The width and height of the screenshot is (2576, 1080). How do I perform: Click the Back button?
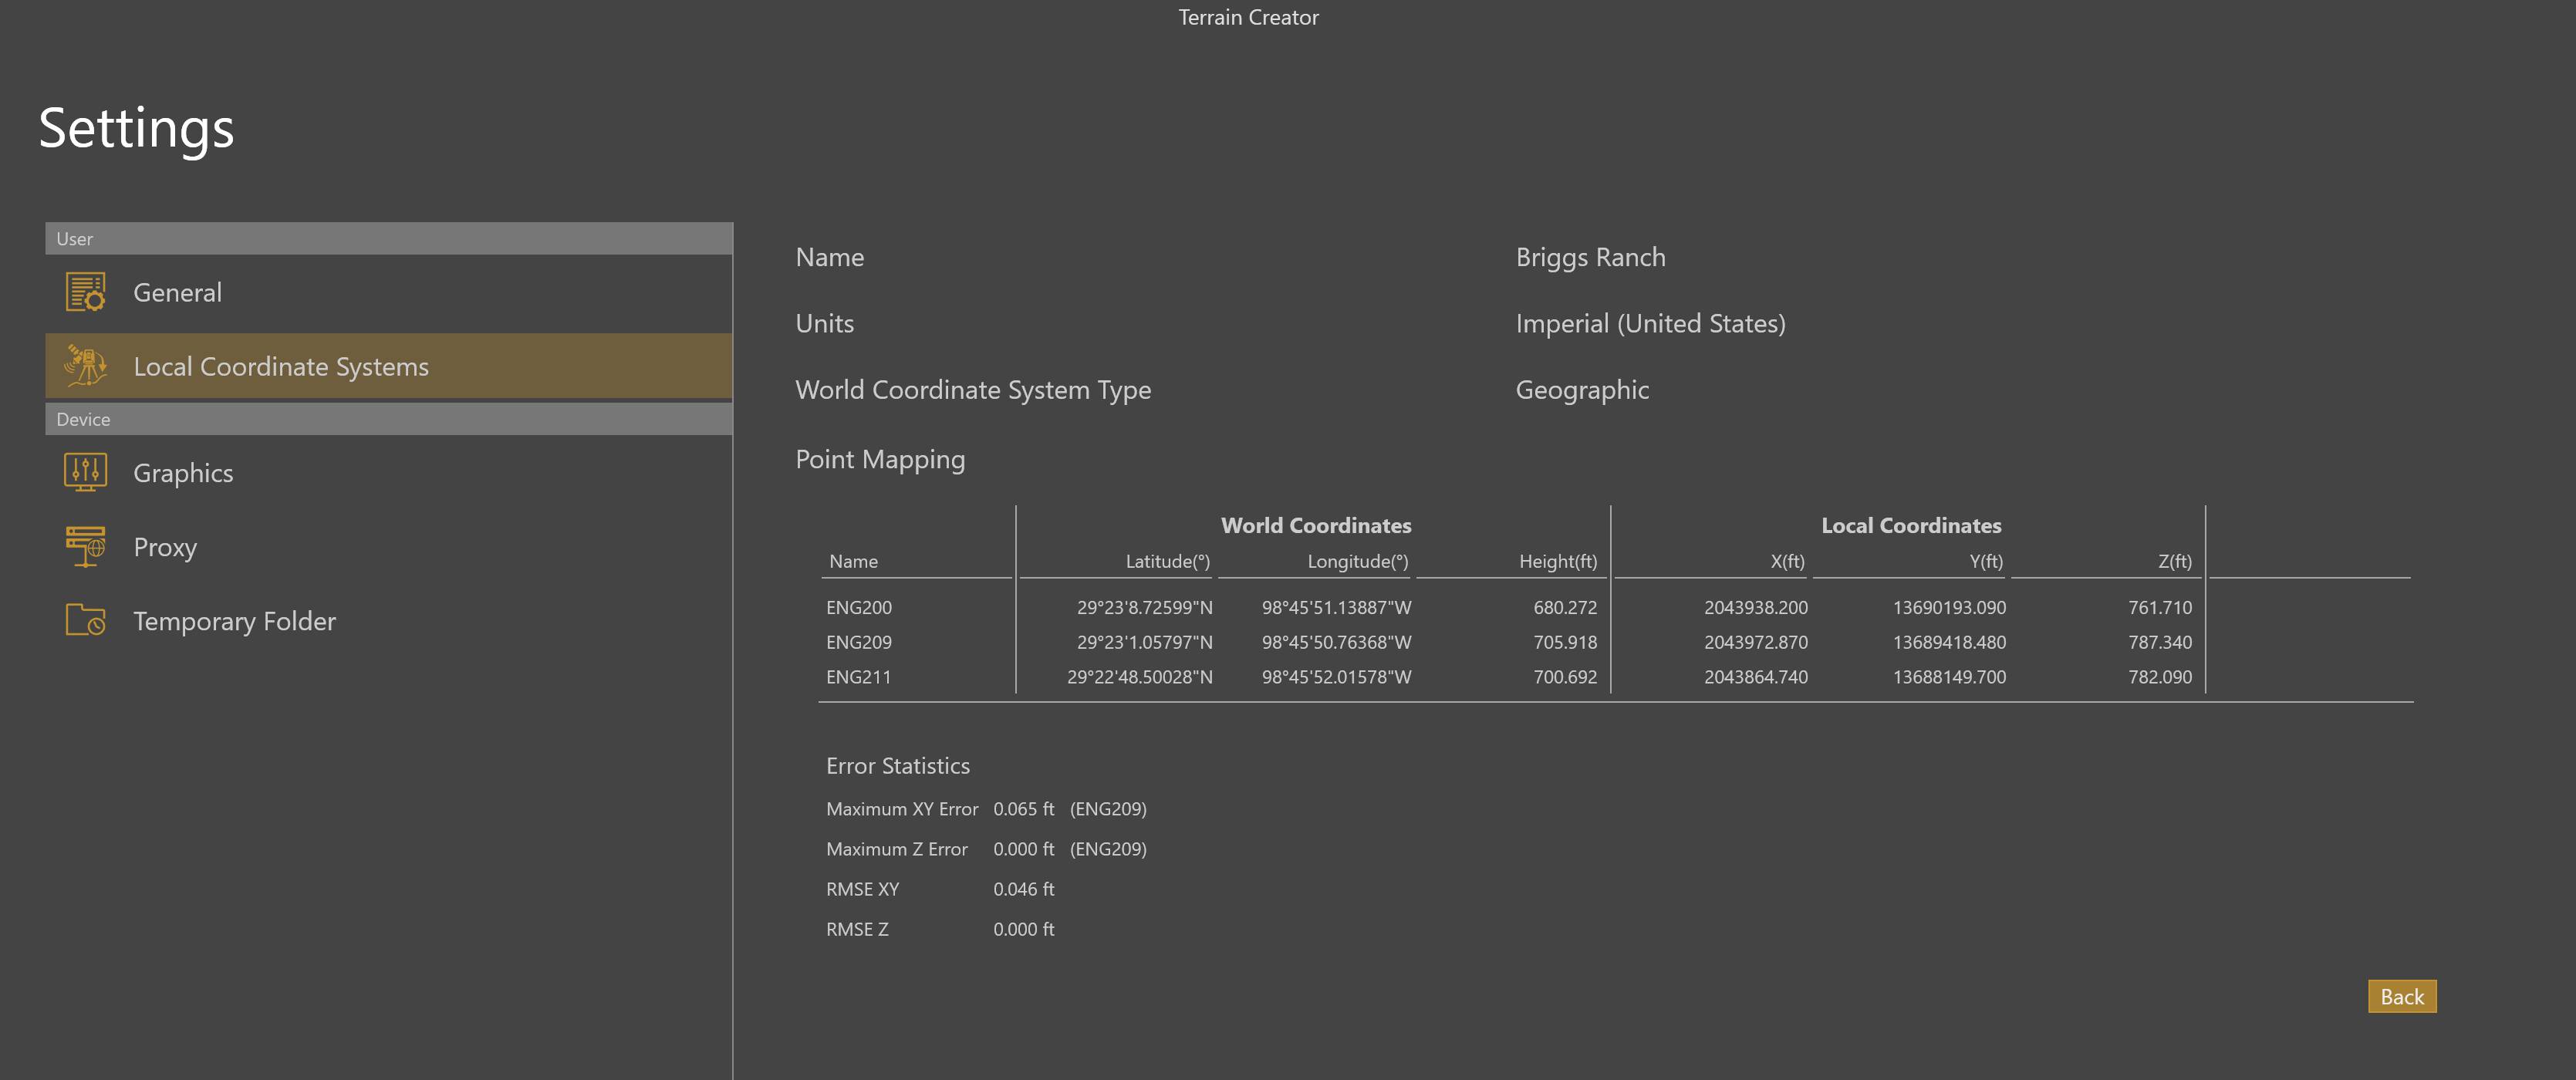[2402, 996]
